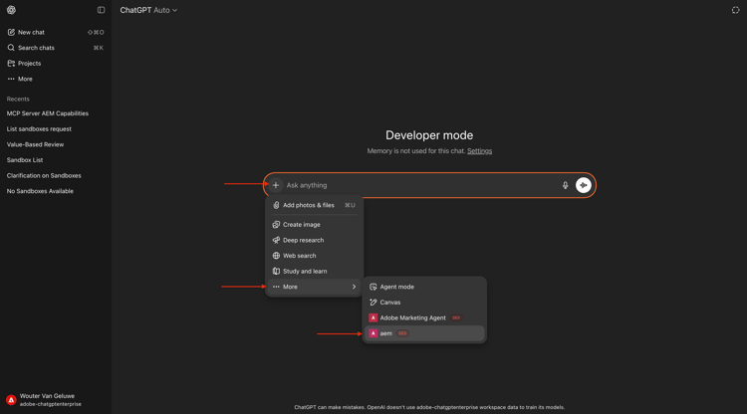The image size is (747, 414).
Task: Click the Canvas pencil icon
Action: tap(373, 303)
